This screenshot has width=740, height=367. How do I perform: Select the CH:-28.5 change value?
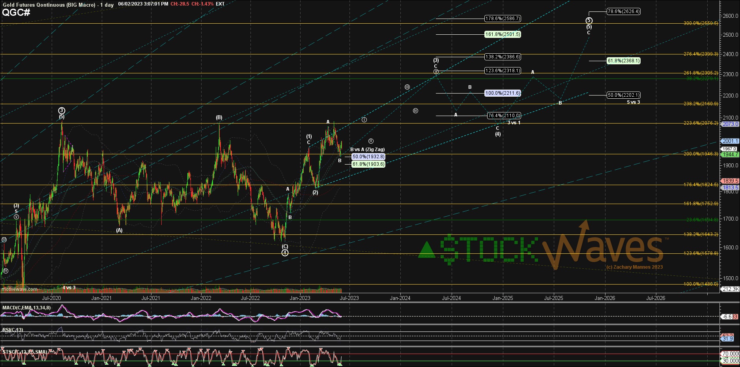click(x=180, y=4)
